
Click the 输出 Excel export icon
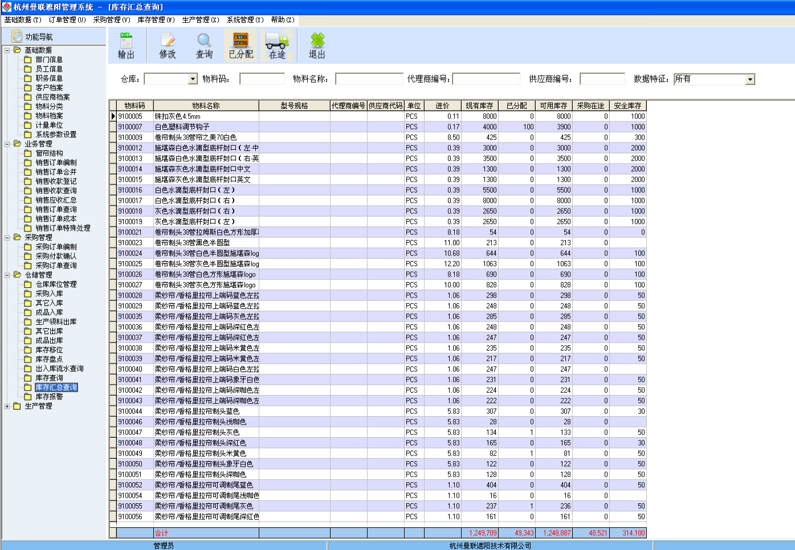126,41
